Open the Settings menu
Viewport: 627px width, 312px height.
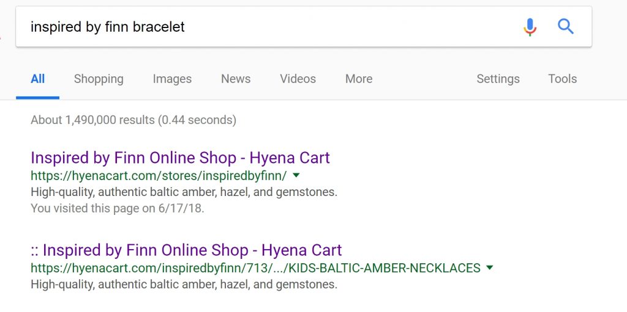pyautogui.click(x=498, y=79)
